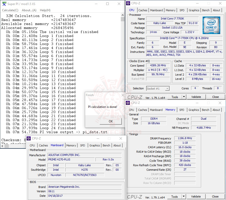
Task: Open the Graphics tab in the Memory window
Action: [x=194, y=110]
